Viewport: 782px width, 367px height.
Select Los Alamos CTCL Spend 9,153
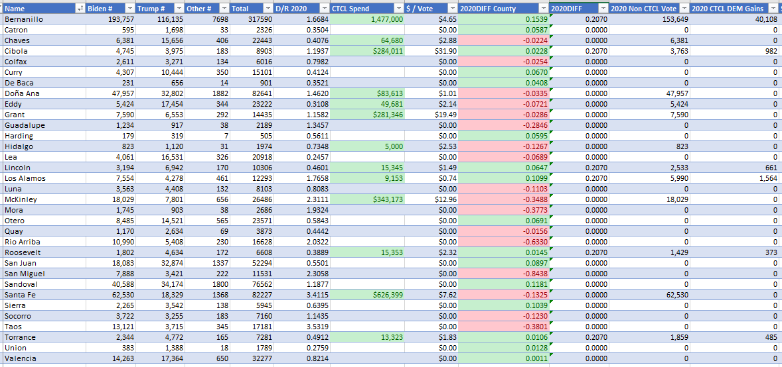click(367, 178)
